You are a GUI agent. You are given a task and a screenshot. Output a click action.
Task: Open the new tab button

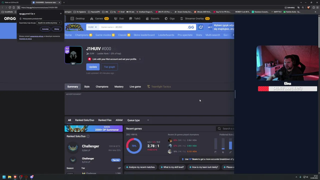(64, 2)
